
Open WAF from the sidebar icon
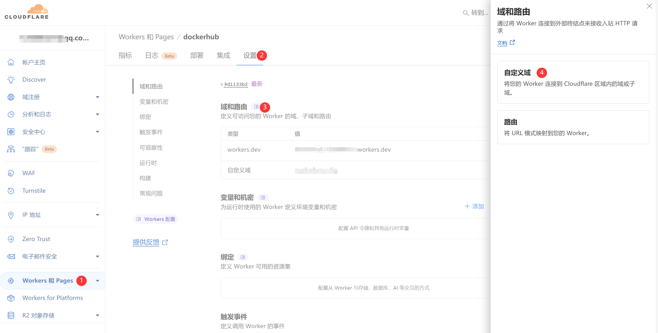(x=11, y=173)
